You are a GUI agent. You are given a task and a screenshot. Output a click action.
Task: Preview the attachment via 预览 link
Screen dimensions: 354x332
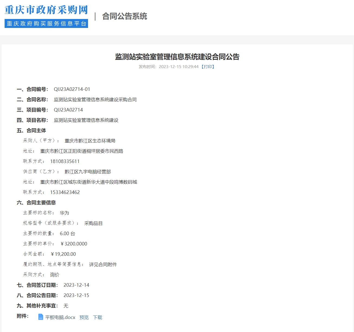point(84,317)
